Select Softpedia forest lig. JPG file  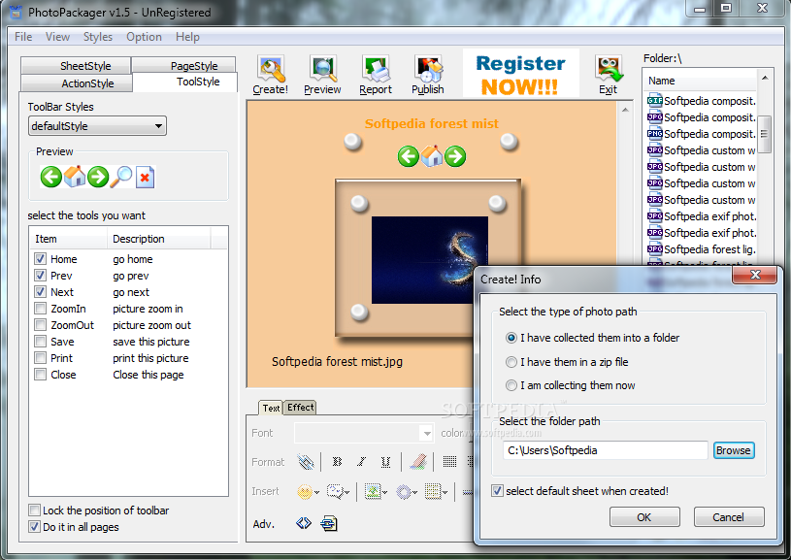coord(701,249)
